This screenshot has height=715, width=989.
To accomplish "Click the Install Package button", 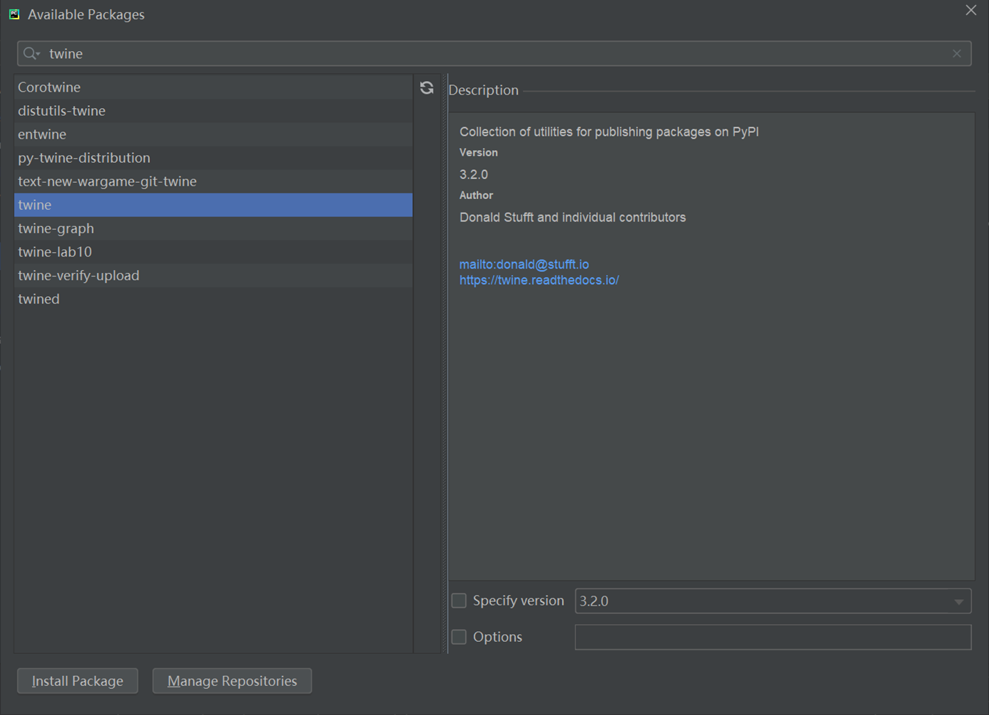I will [x=77, y=681].
